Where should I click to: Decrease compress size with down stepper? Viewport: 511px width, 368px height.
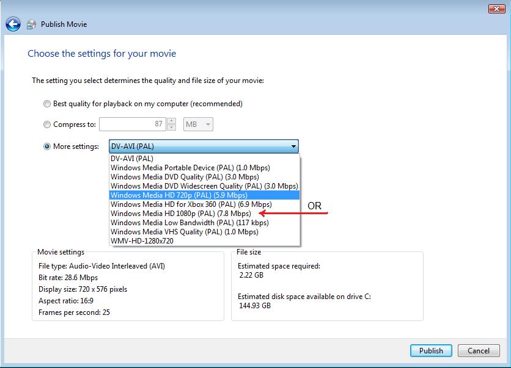(x=172, y=128)
